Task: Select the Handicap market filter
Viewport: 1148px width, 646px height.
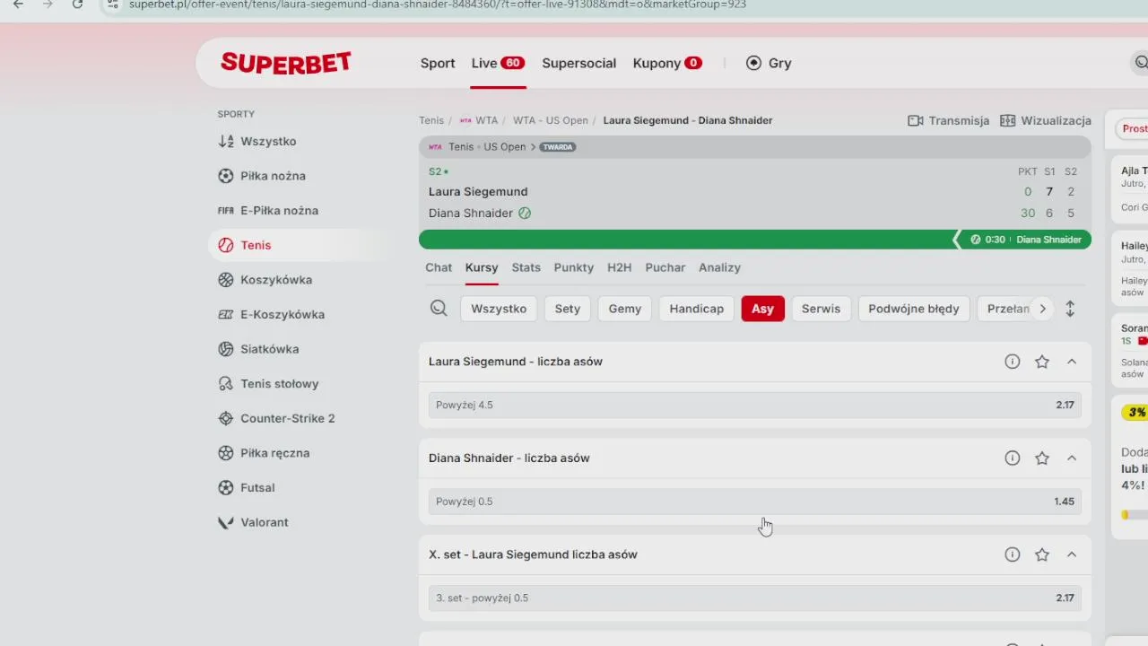Action: click(697, 309)
